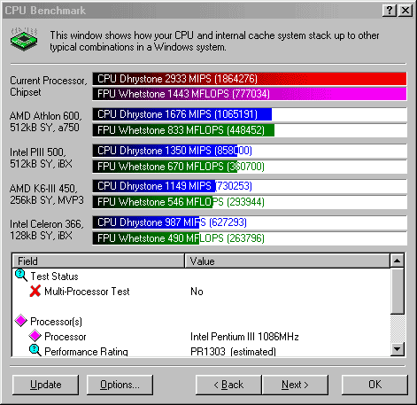This screenshot has height=405, width=417.
Task: Click the list scroll down arrow
Action: click(398, 349)
